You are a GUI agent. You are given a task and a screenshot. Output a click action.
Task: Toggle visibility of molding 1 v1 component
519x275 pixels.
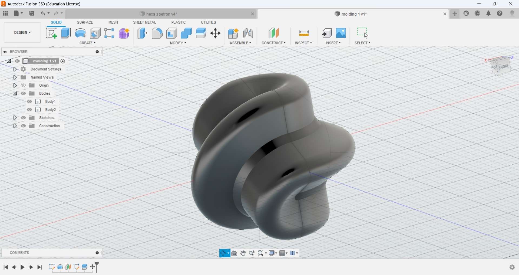[x=18, y=61]
